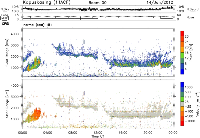Click the '-25' tick on the Velocity scale

(x=188, y=107)
